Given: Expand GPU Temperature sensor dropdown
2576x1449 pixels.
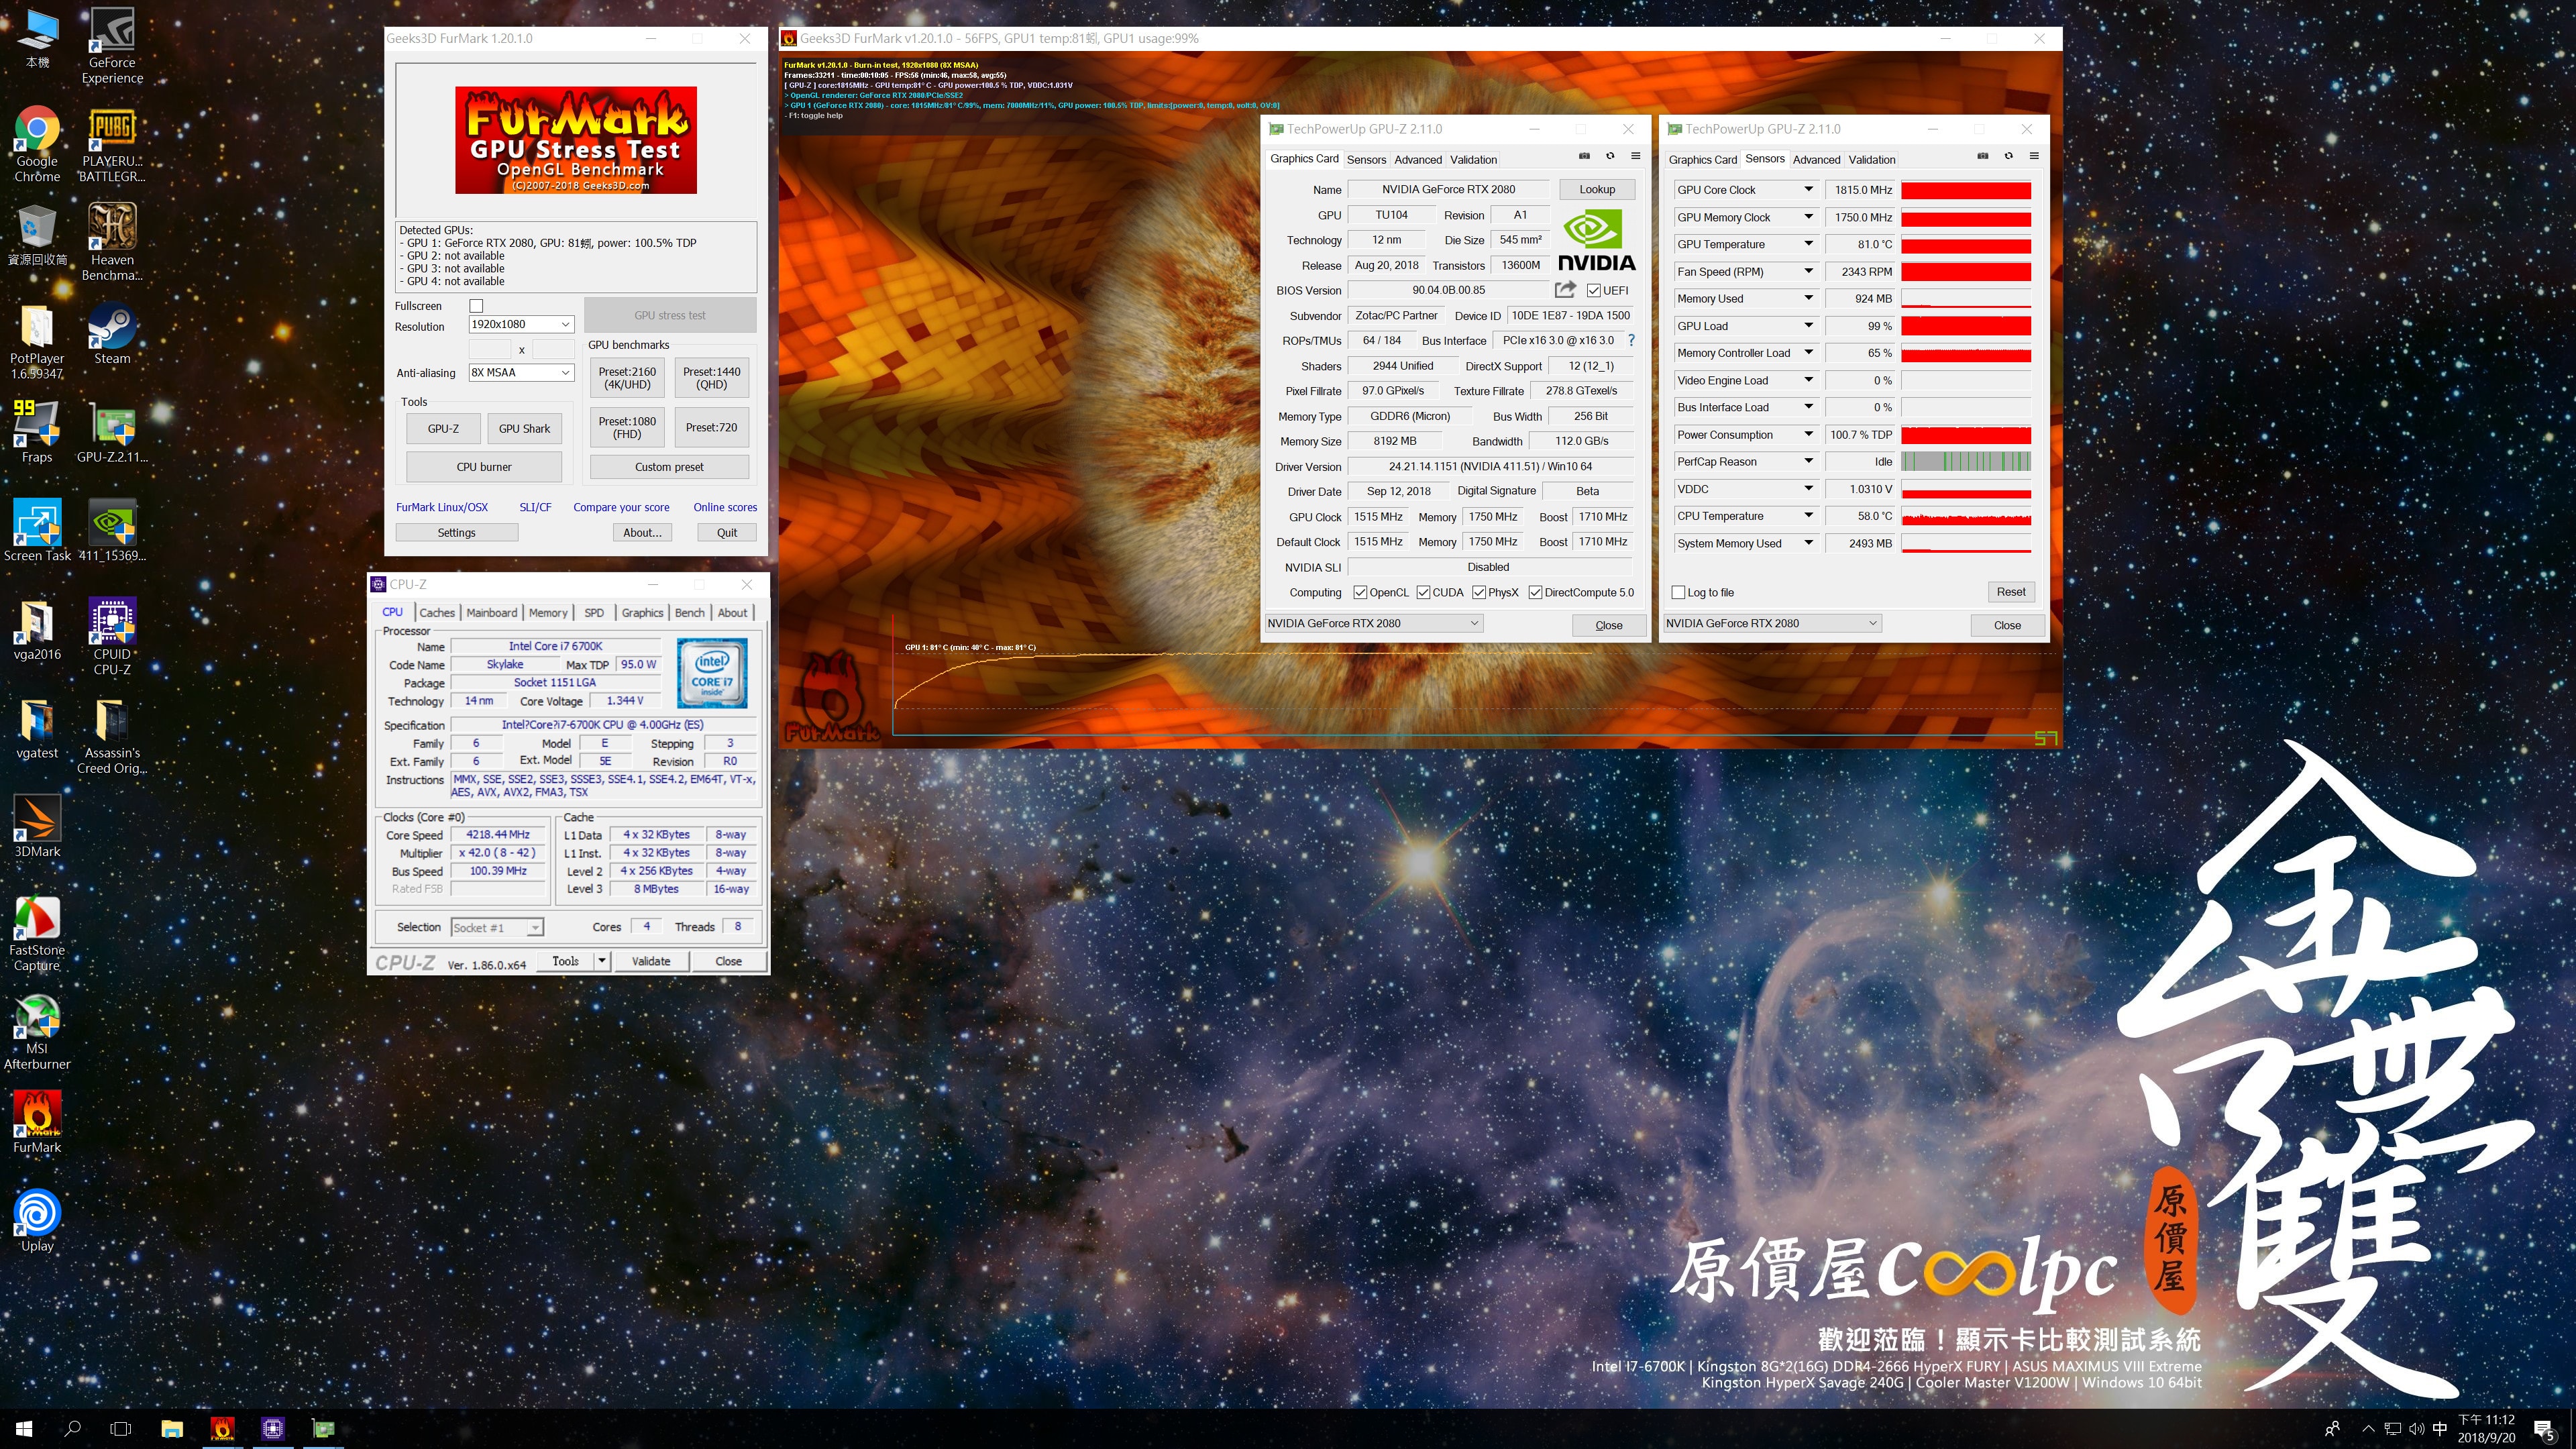Looking at the screenshot, I should click(1808, 244).
